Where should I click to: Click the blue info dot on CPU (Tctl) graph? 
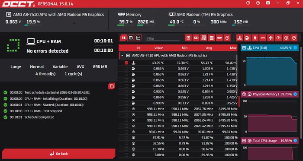point(295,48)
